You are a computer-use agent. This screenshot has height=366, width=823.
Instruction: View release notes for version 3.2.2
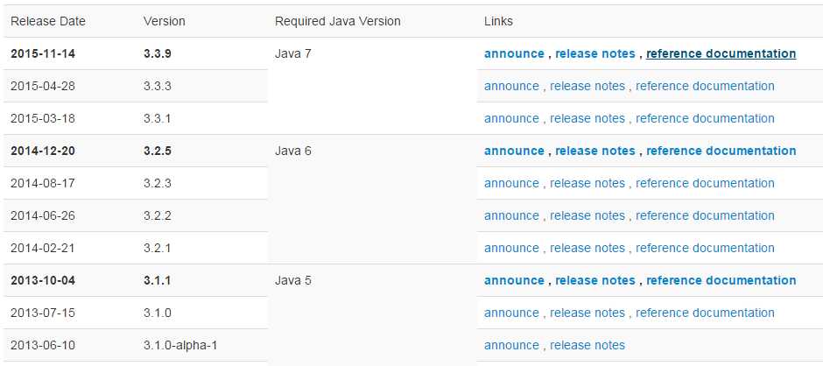587,215
